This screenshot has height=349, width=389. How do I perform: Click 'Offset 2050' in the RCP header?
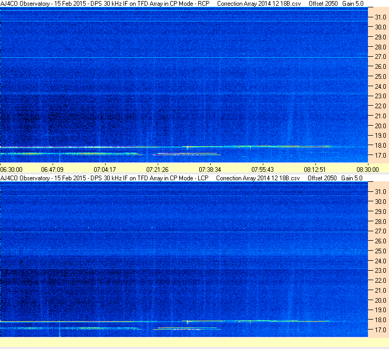coord(323,4)
